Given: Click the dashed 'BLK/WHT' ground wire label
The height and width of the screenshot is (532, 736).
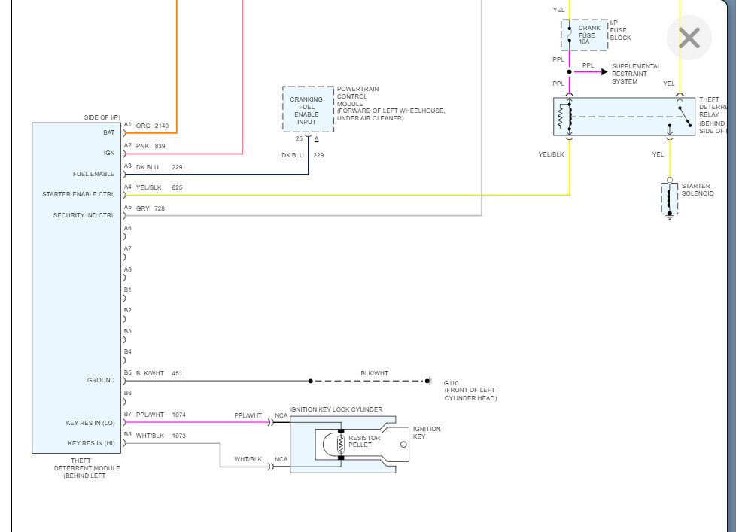Looking at the screenshot, I should (x=374, y=373).
